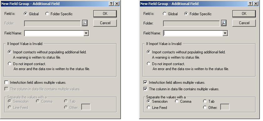Uncheck column in data file contains multiple values

coord(146,89)
